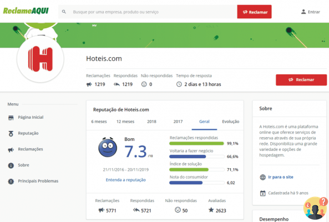
Task: Click the Entrar login link
Action: point(314,12)
